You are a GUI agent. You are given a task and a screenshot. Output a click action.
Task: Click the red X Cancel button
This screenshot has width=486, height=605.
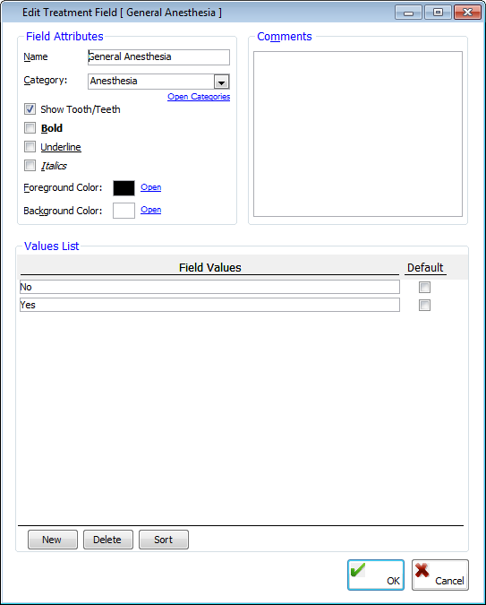coord(440,575)
